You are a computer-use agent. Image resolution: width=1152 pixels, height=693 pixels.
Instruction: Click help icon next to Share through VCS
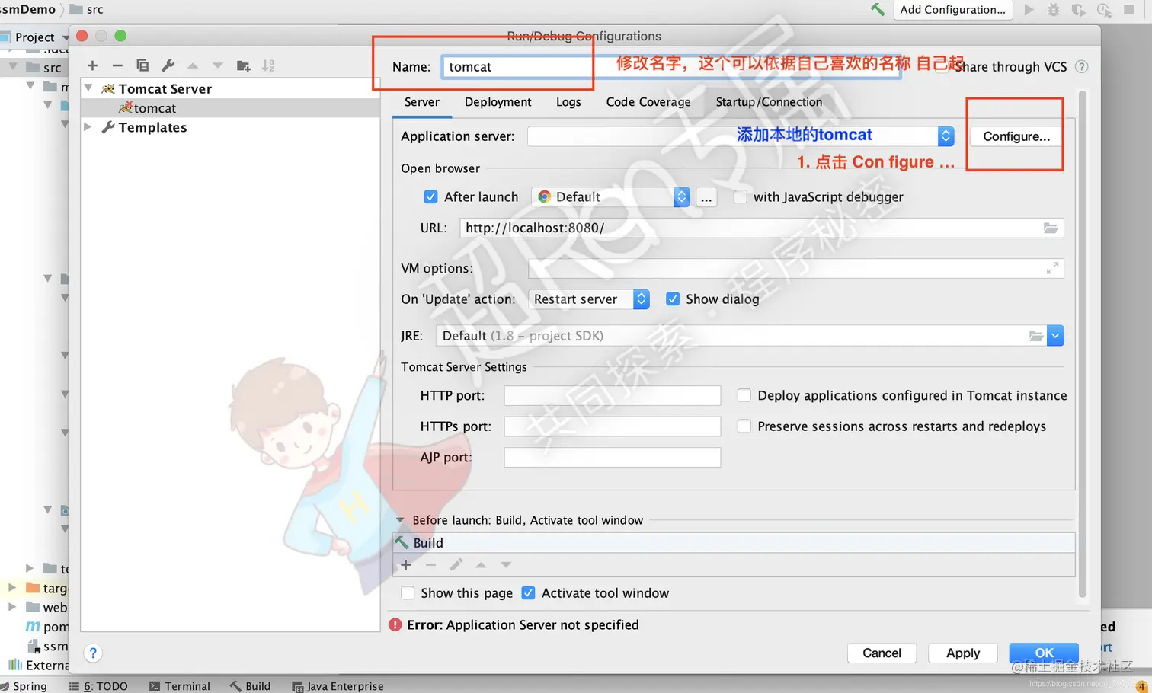(x=1081, y=66)
